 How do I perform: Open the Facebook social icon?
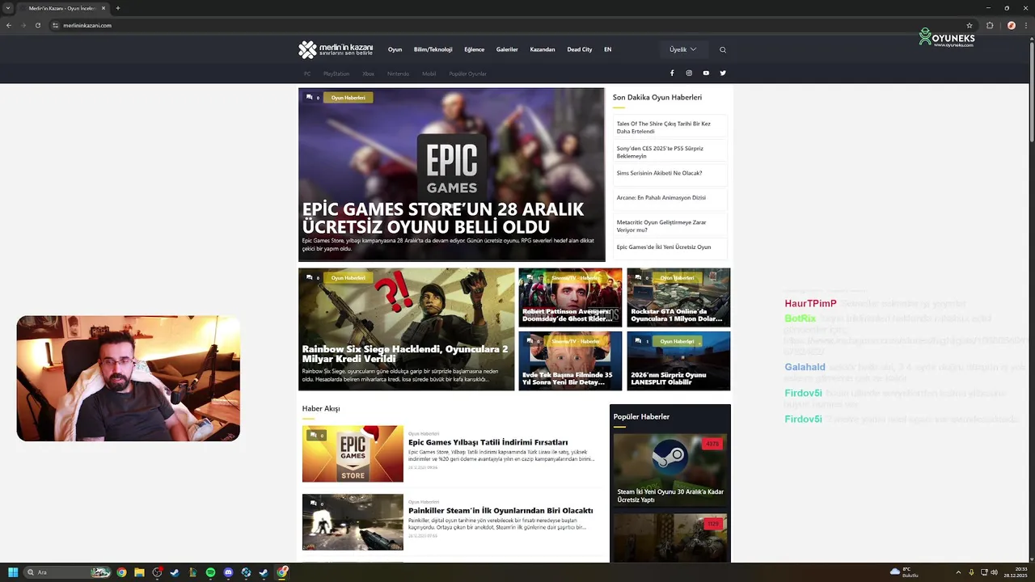tap(672, 73)
